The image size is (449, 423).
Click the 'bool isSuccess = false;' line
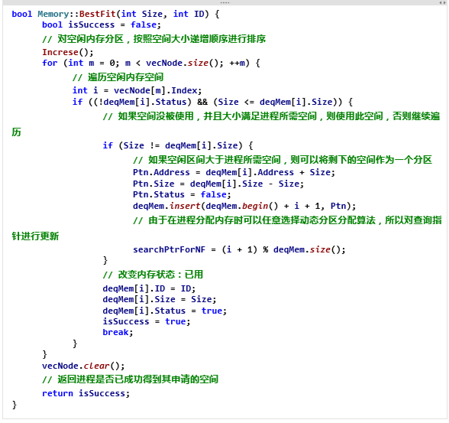102,24
